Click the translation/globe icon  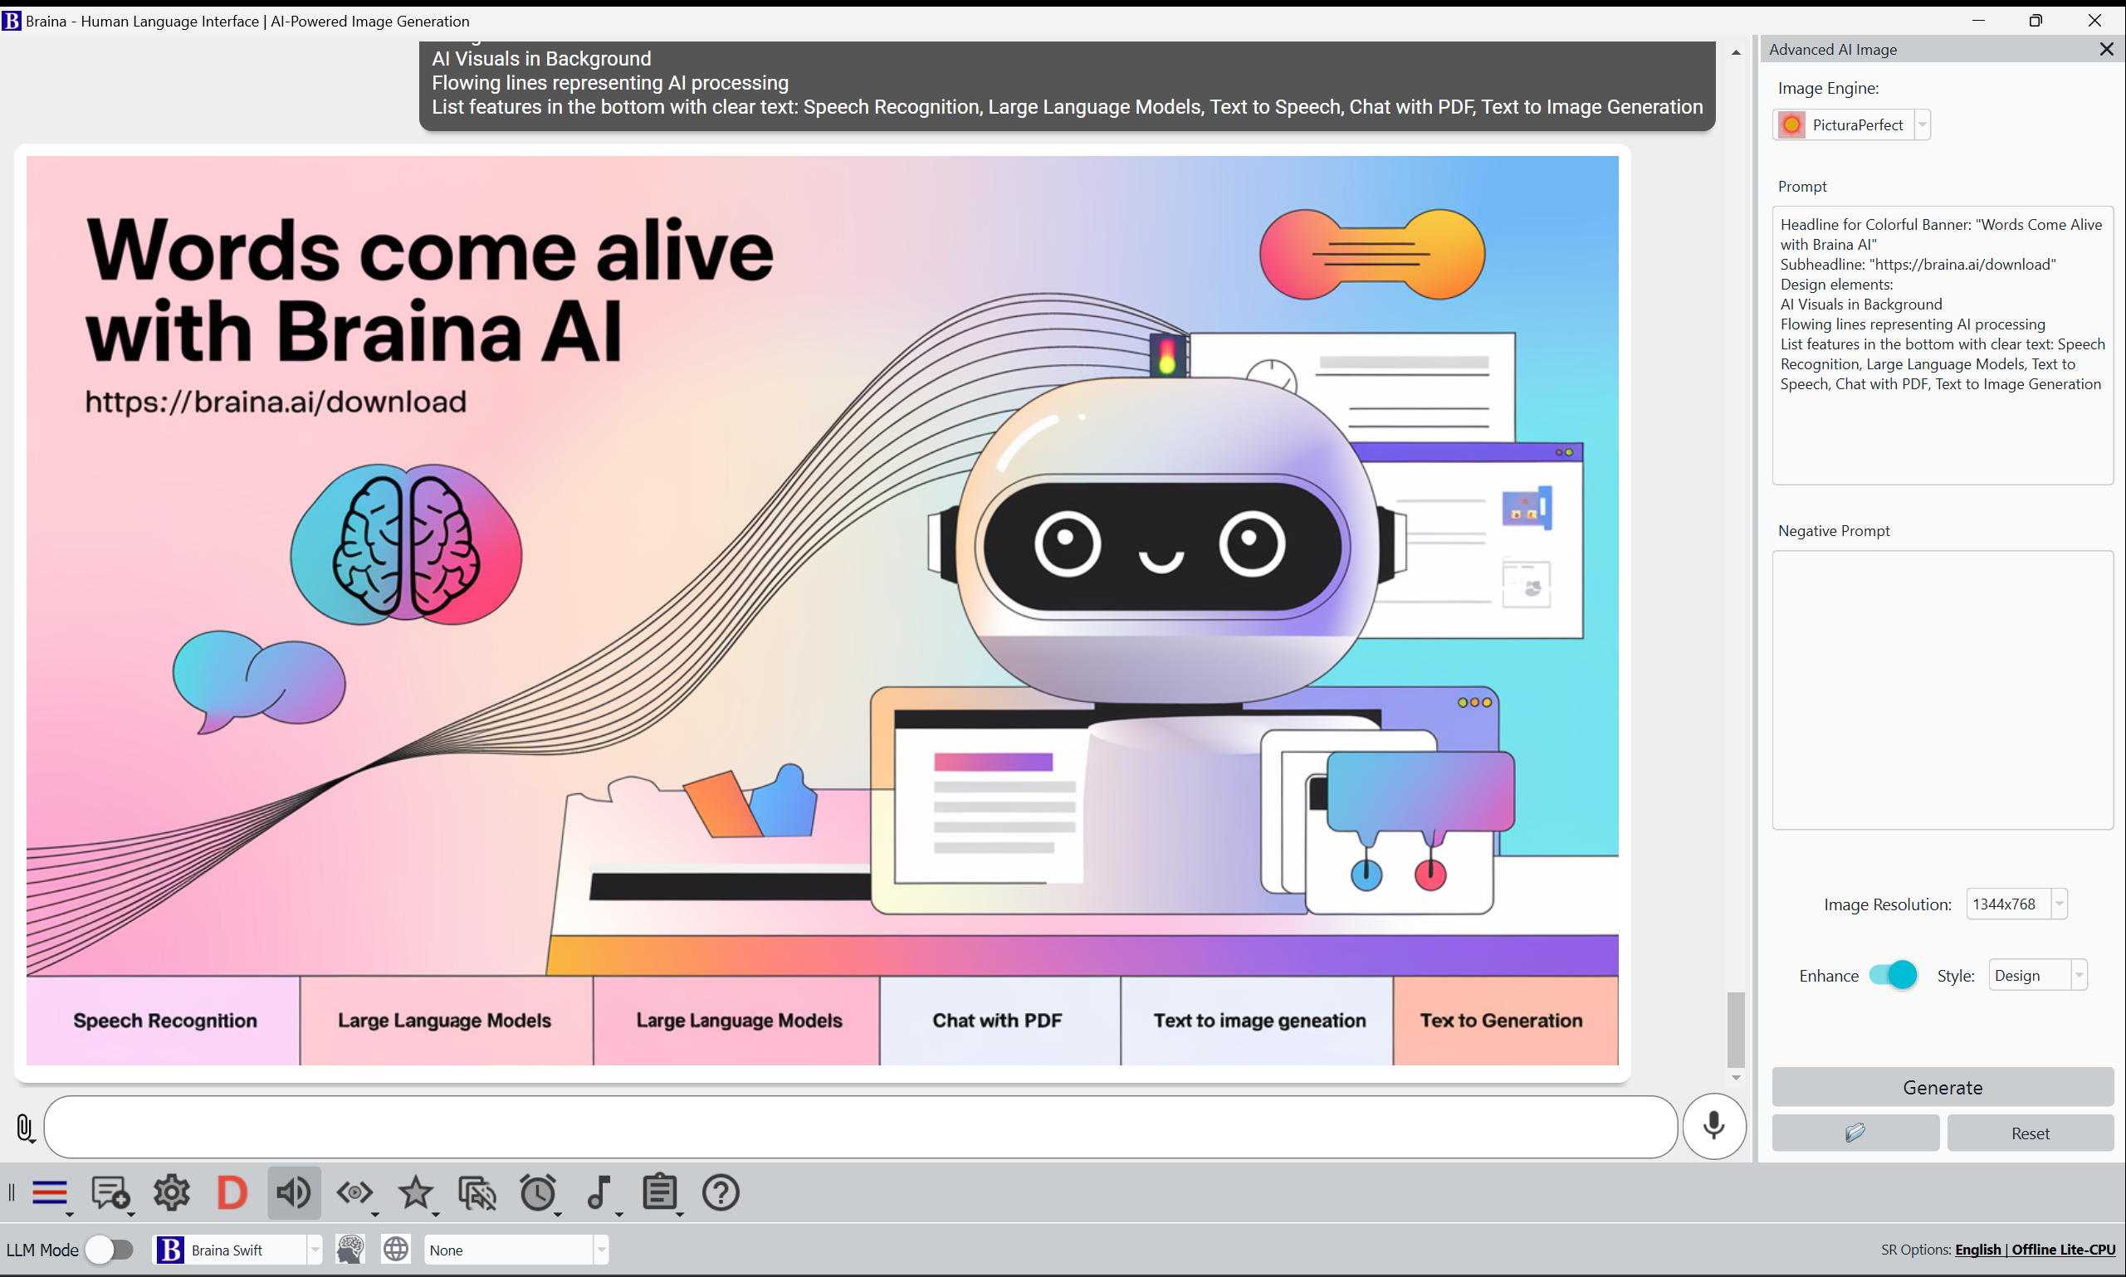click(395, 1251)
